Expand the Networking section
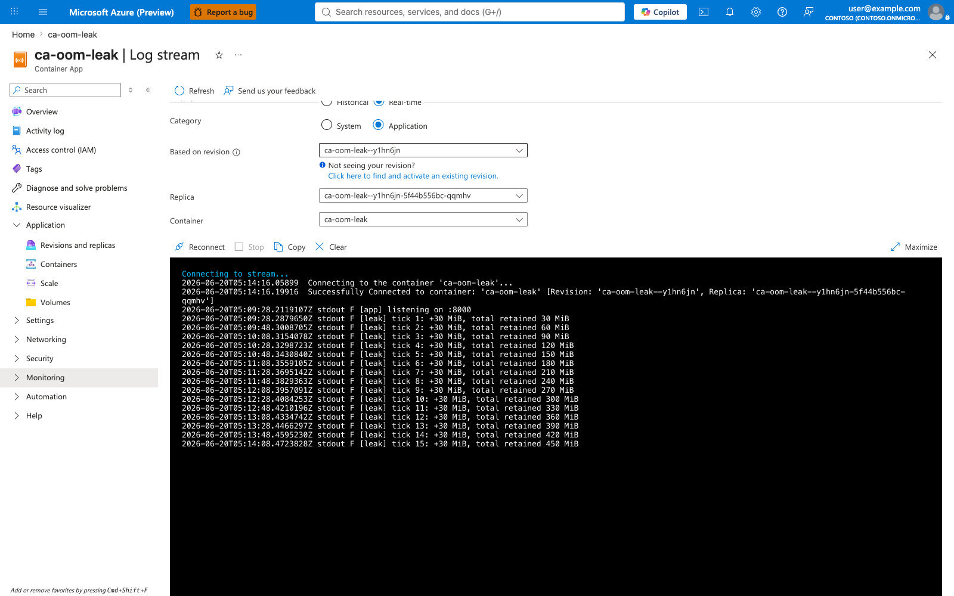This screenshot has height=596, width=954. tap(17, 339)
